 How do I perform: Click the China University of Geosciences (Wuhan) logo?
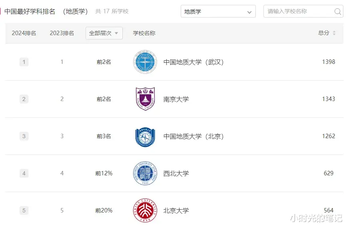pyautogui.click(x=145, y=62)
